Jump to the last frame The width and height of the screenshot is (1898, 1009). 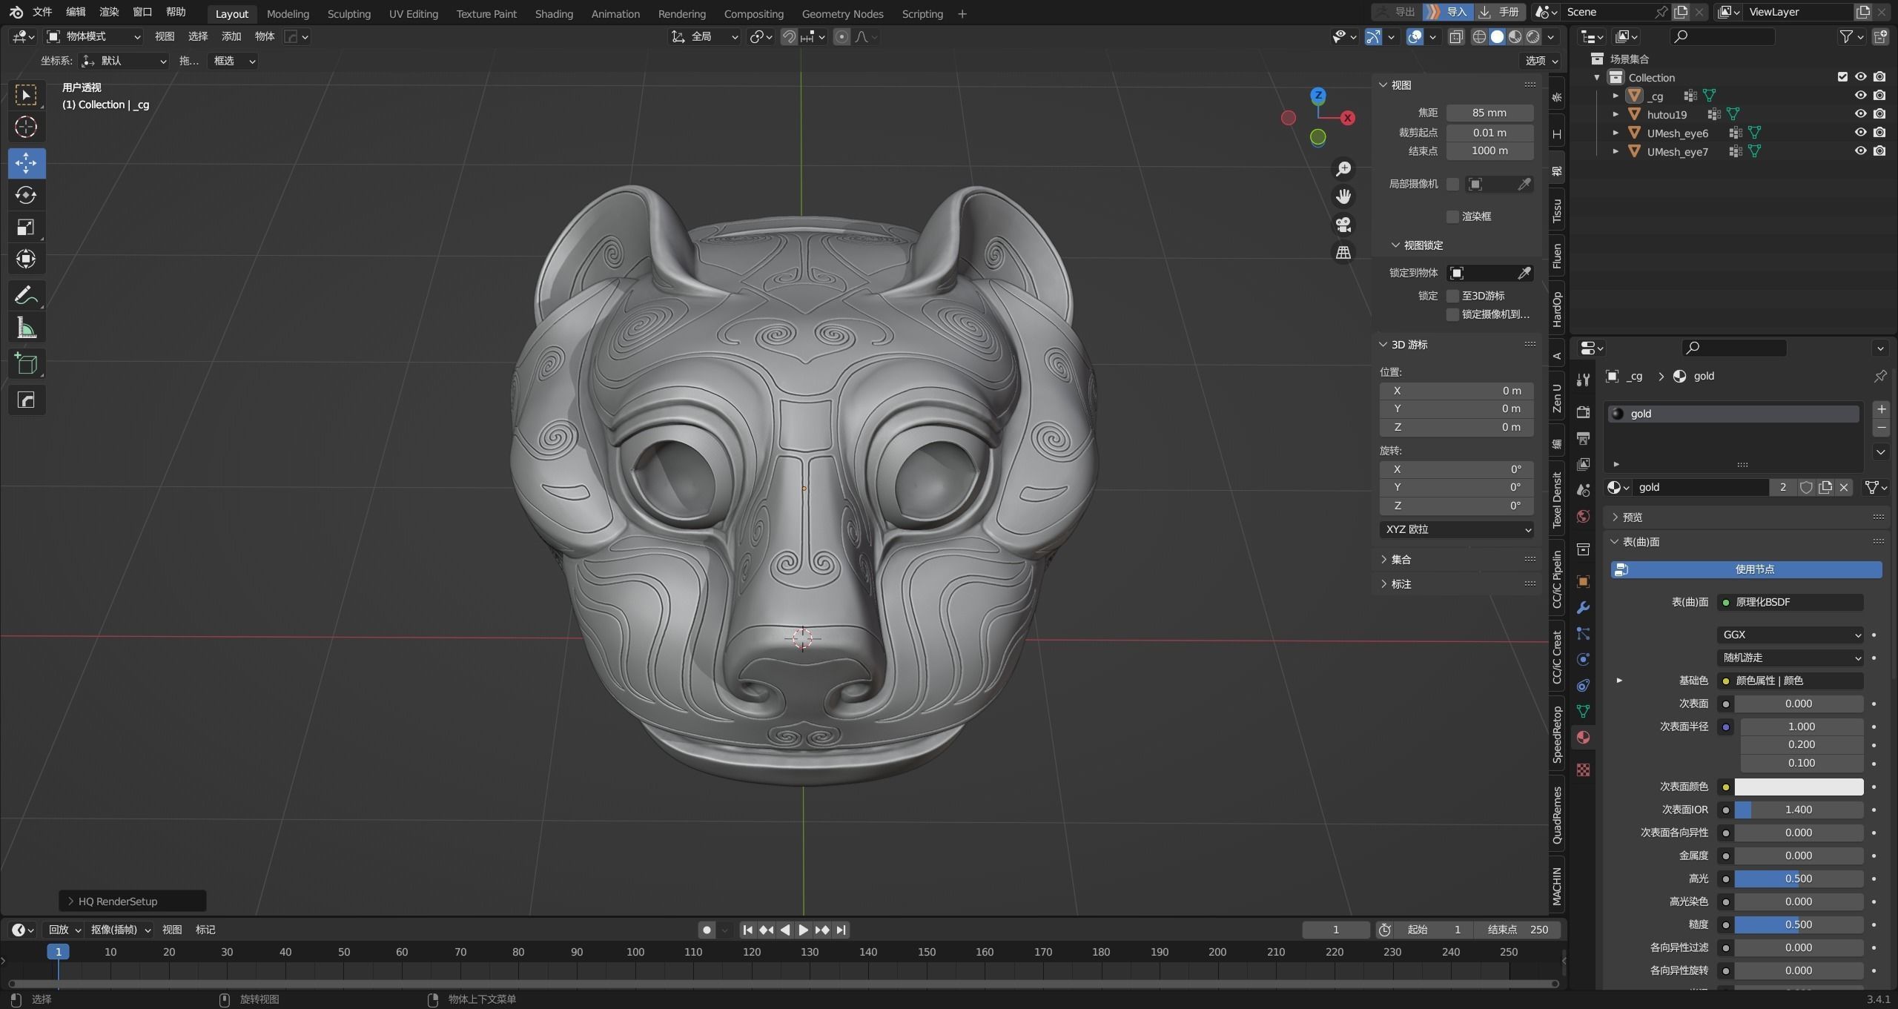(x=841, y=930)
